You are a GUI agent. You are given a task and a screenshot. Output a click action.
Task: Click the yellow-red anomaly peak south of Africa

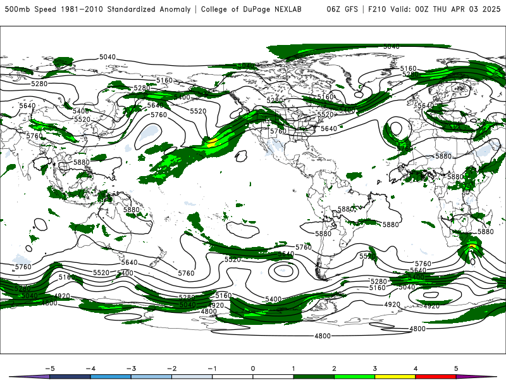click(x=472, y=246)
